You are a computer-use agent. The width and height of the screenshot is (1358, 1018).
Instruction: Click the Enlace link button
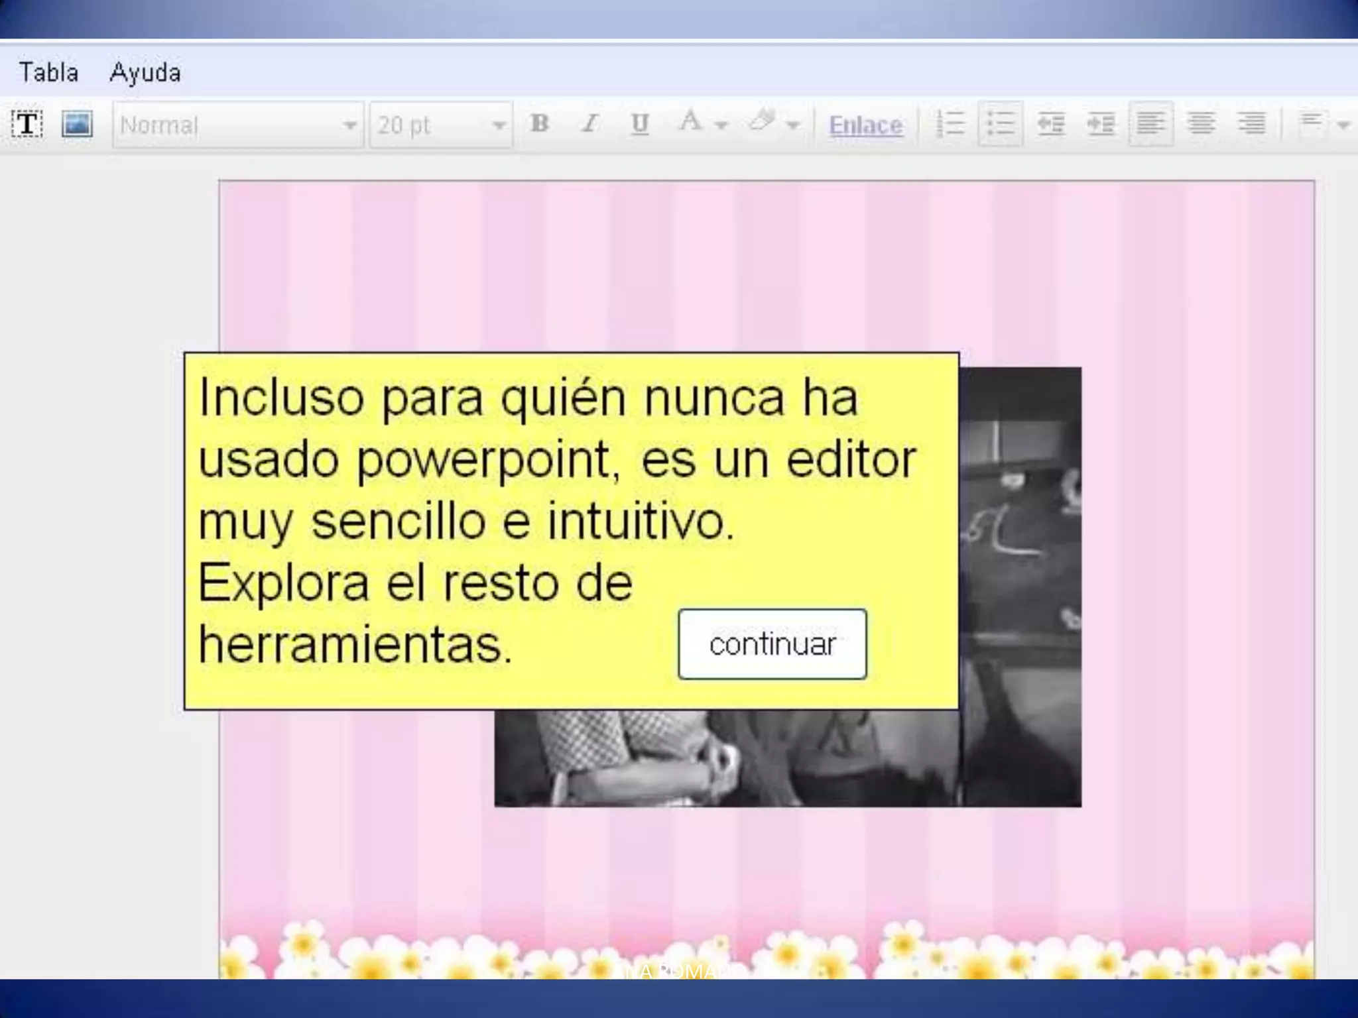(865, 125)
